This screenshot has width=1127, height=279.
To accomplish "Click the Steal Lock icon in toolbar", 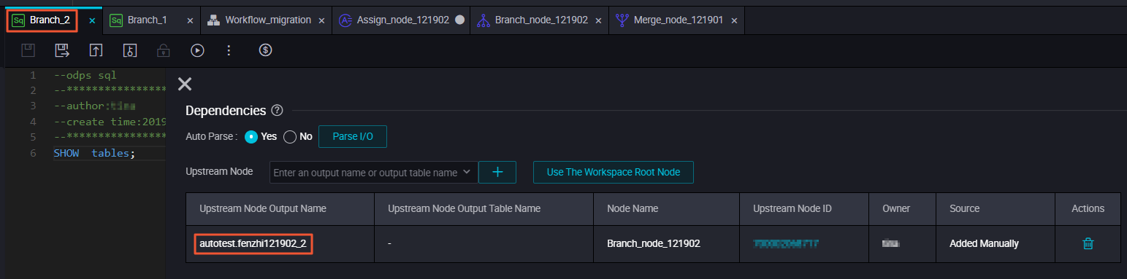I will pos(130,50).
